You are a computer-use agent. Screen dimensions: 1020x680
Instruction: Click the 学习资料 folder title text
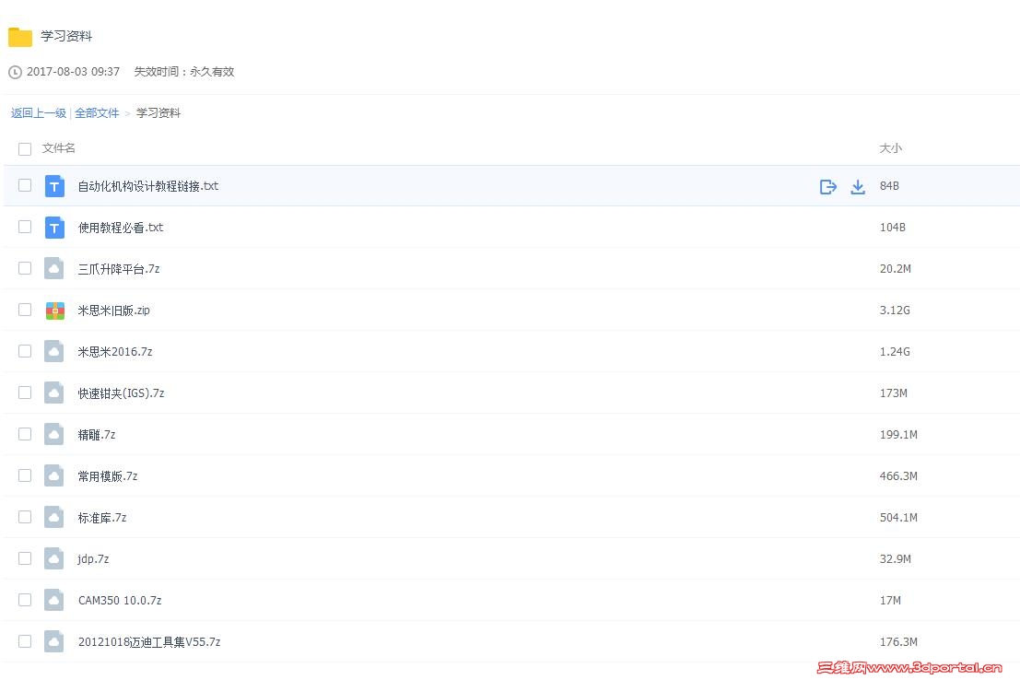pyautogui.click(x=66, y=37)
